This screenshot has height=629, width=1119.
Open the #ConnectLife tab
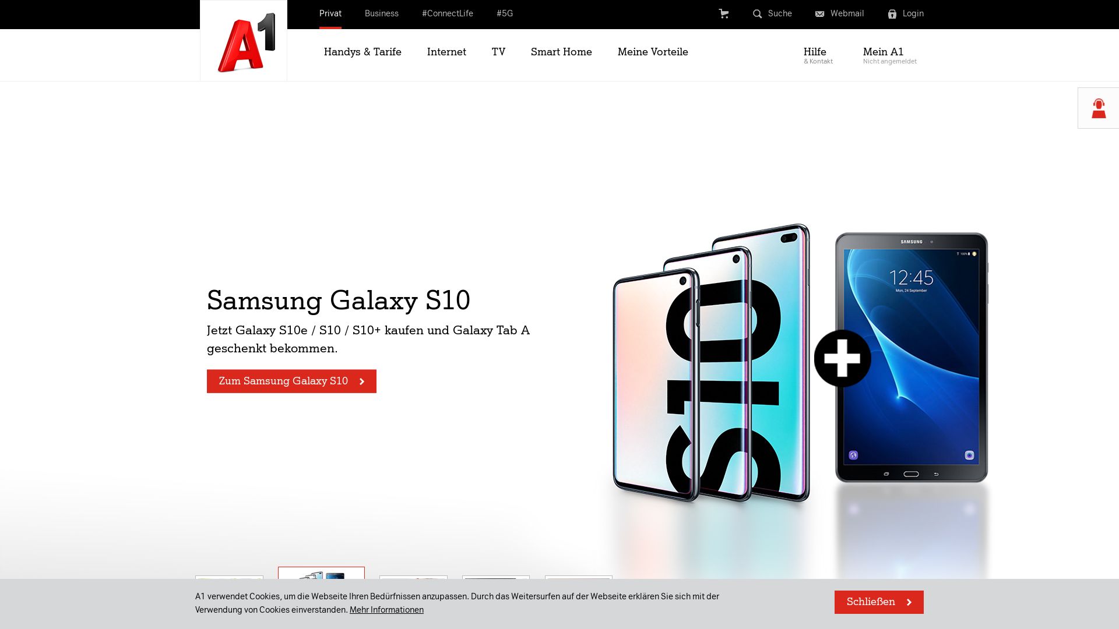(x=448, y=13)
